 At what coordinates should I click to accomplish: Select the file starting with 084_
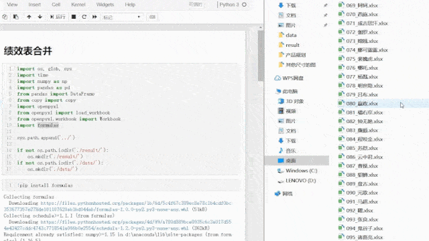click(x=365, y=139)
